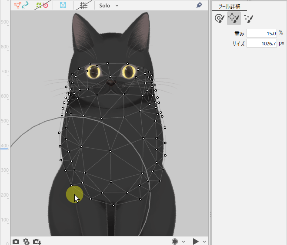The height and width of the screenshot is (245, 287).
Task: Expand the dropdown next to play button
Action: tap(204, 242)
